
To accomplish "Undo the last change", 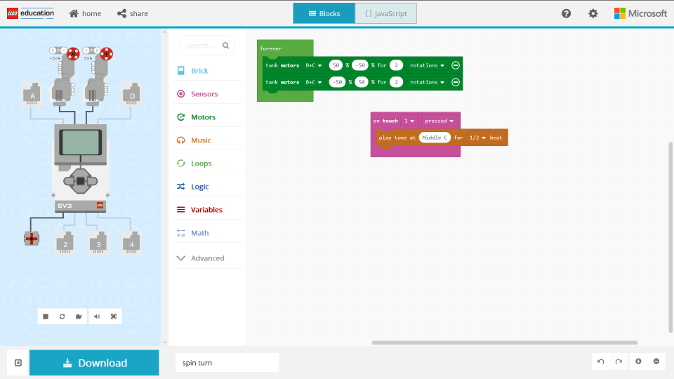I will coord(600,361).
